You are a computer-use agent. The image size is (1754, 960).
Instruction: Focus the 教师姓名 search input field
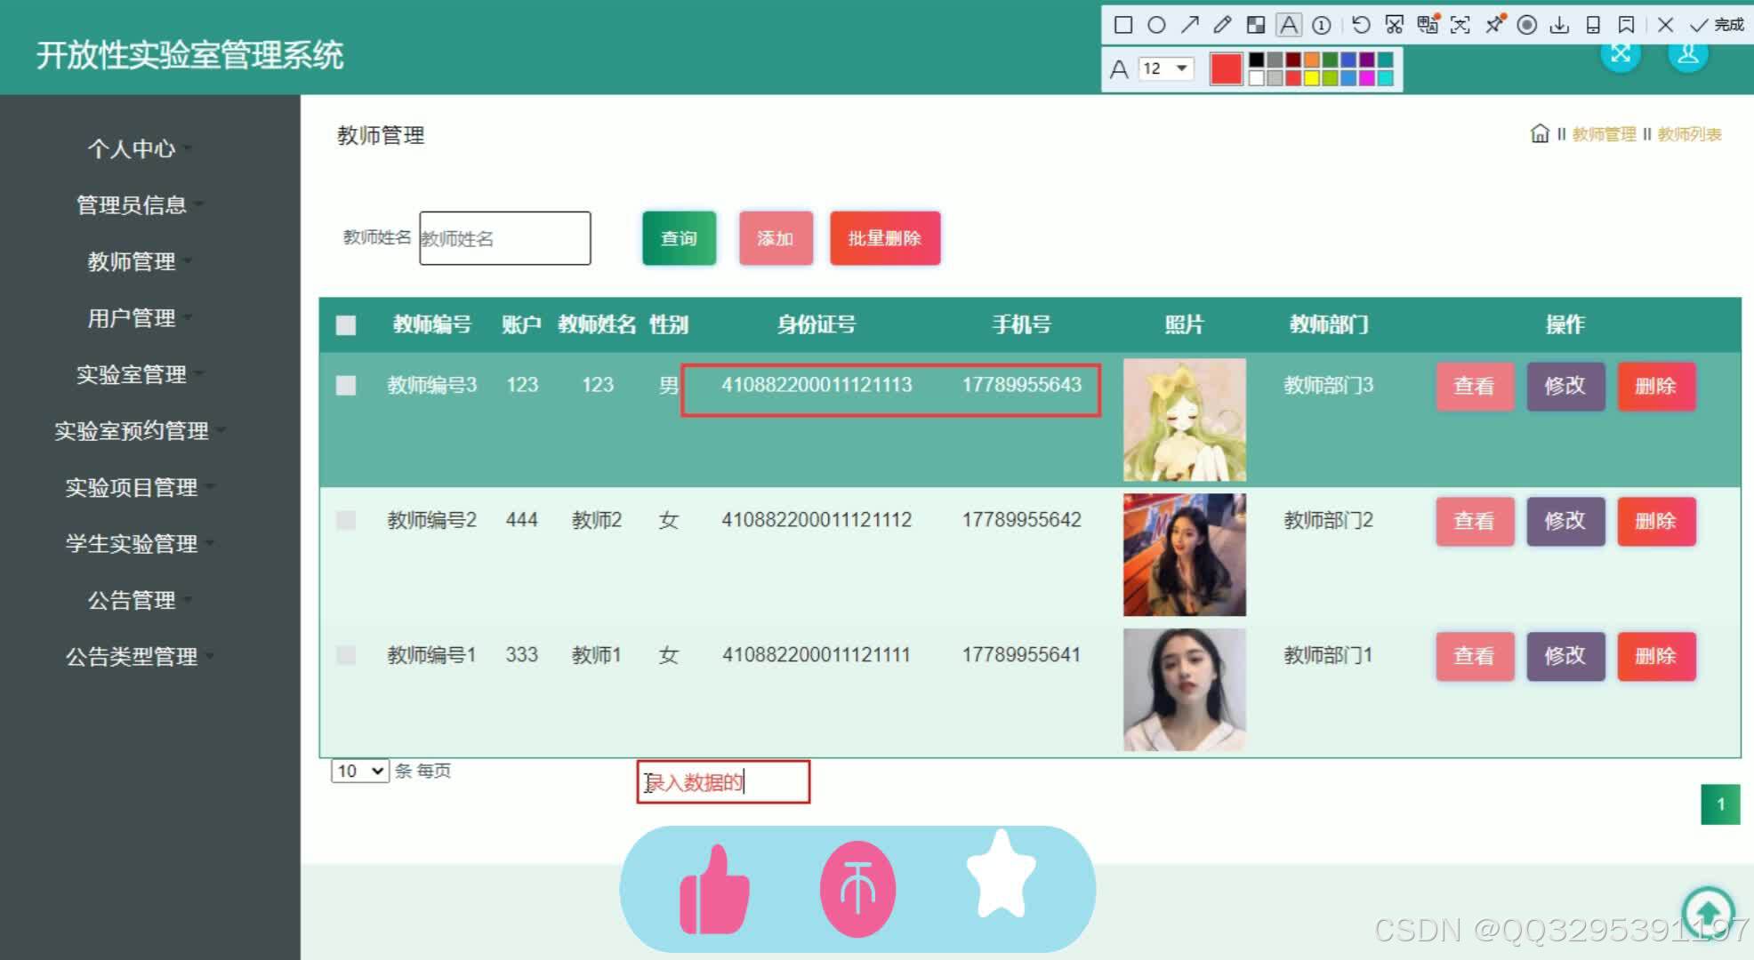click(505, 238)
